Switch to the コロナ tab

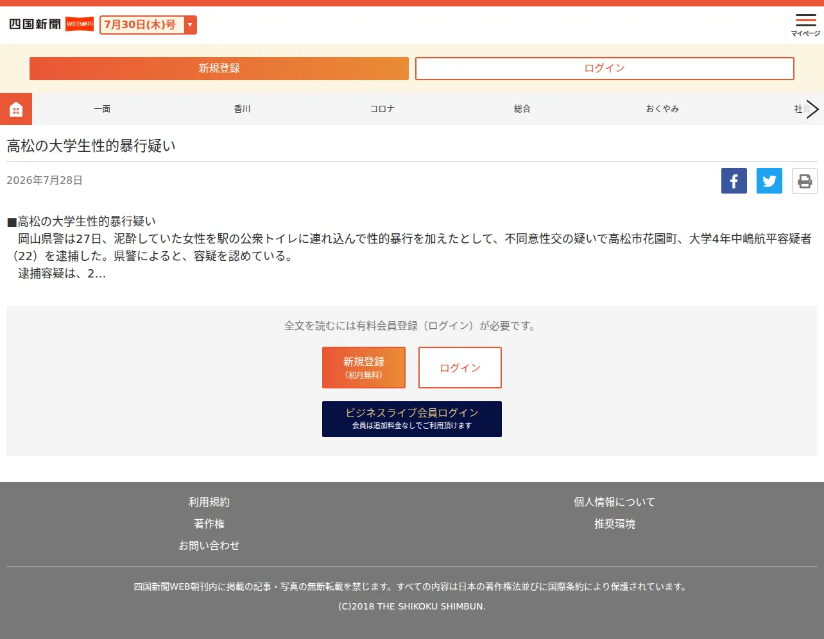[x=382, y=109]
